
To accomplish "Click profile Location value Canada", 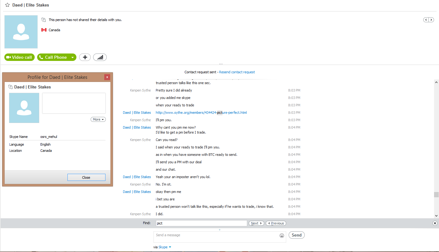I will point(46,151).
